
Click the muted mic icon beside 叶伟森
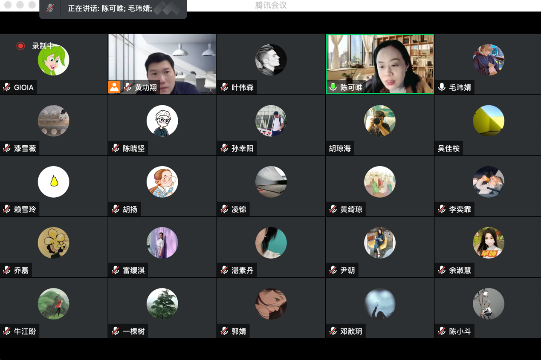coord(224,87)
